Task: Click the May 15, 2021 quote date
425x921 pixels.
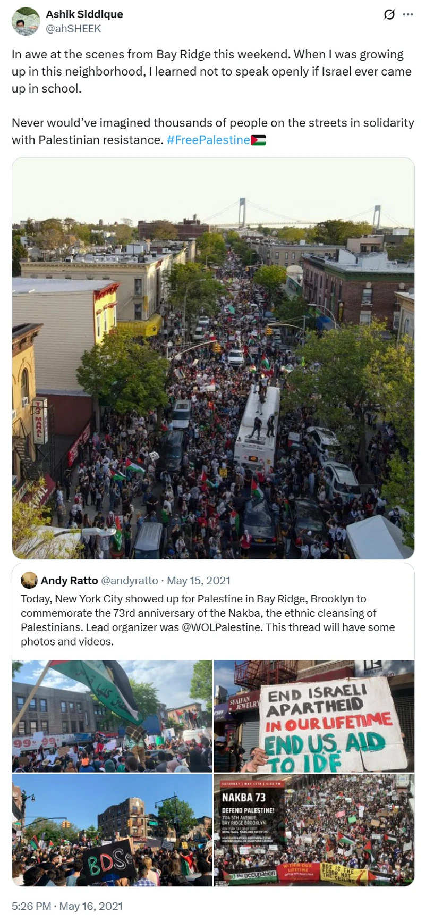Action: [199, 580]
